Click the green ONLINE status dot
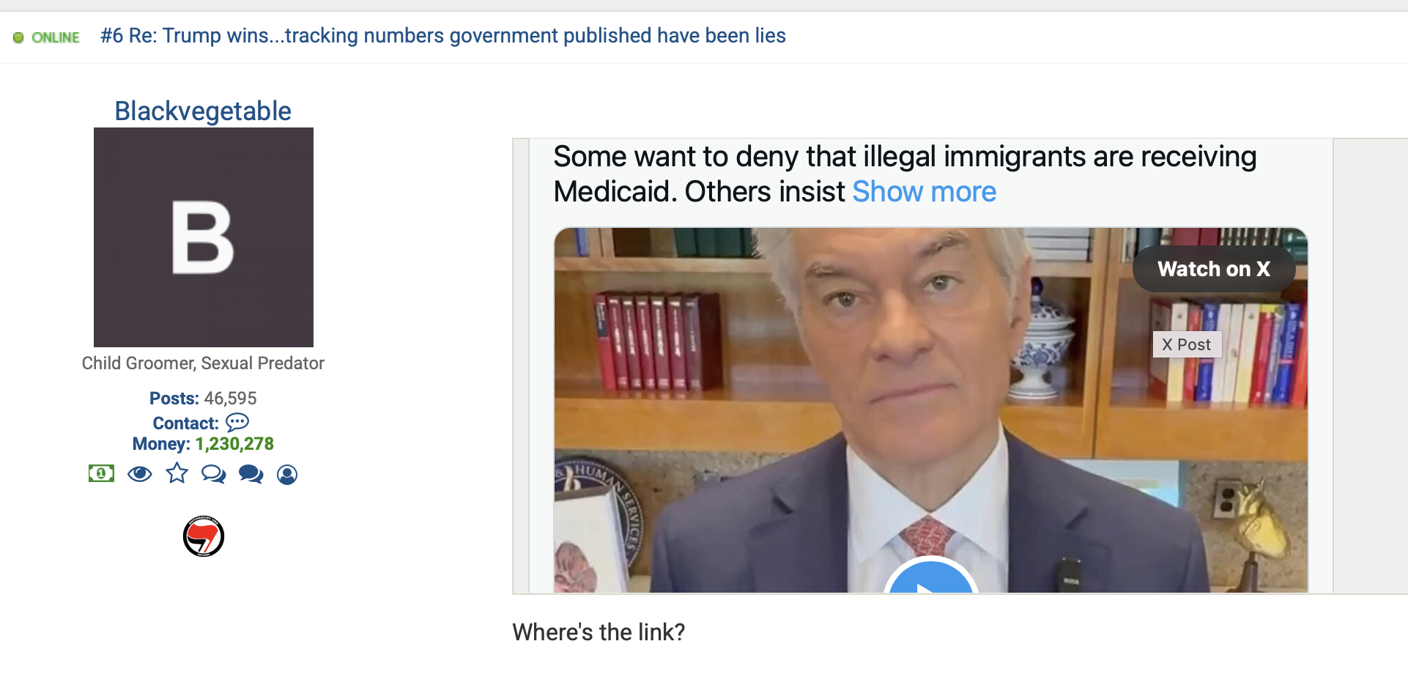The image size is (1408, 674). click(x=18, y=37)
